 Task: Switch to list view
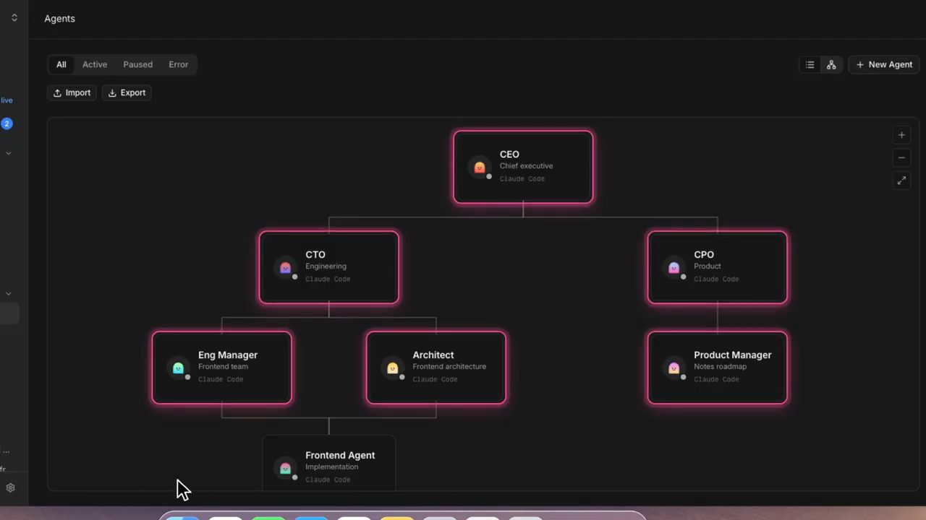coord(810,65)
